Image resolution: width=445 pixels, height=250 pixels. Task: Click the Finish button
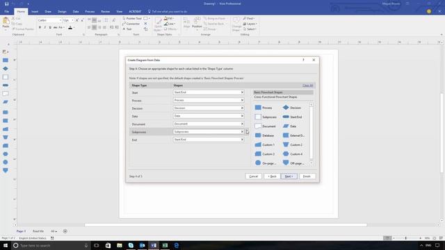[x=307, y=176]
